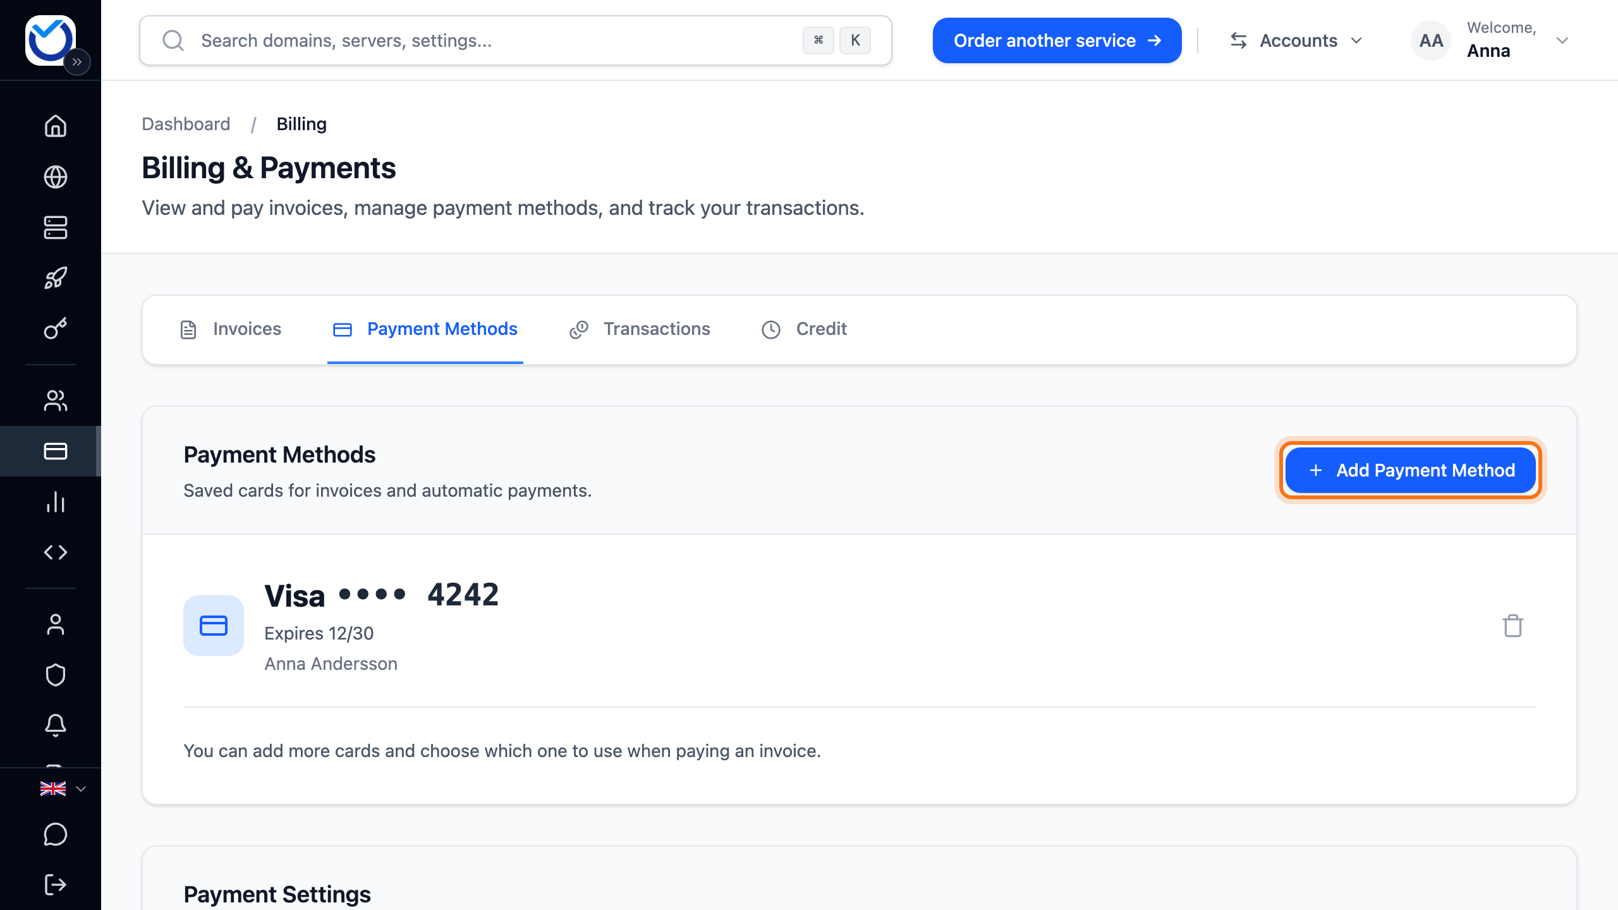
Task: Open the code brackets developer icon
Action: pos(56,552)
